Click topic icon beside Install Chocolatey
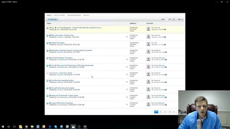This screenshot has width=230, height=129. 47,43
